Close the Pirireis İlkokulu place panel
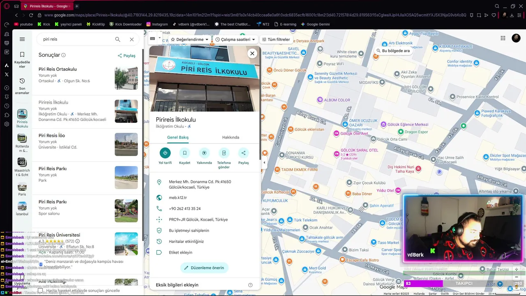 click(252, 53)
